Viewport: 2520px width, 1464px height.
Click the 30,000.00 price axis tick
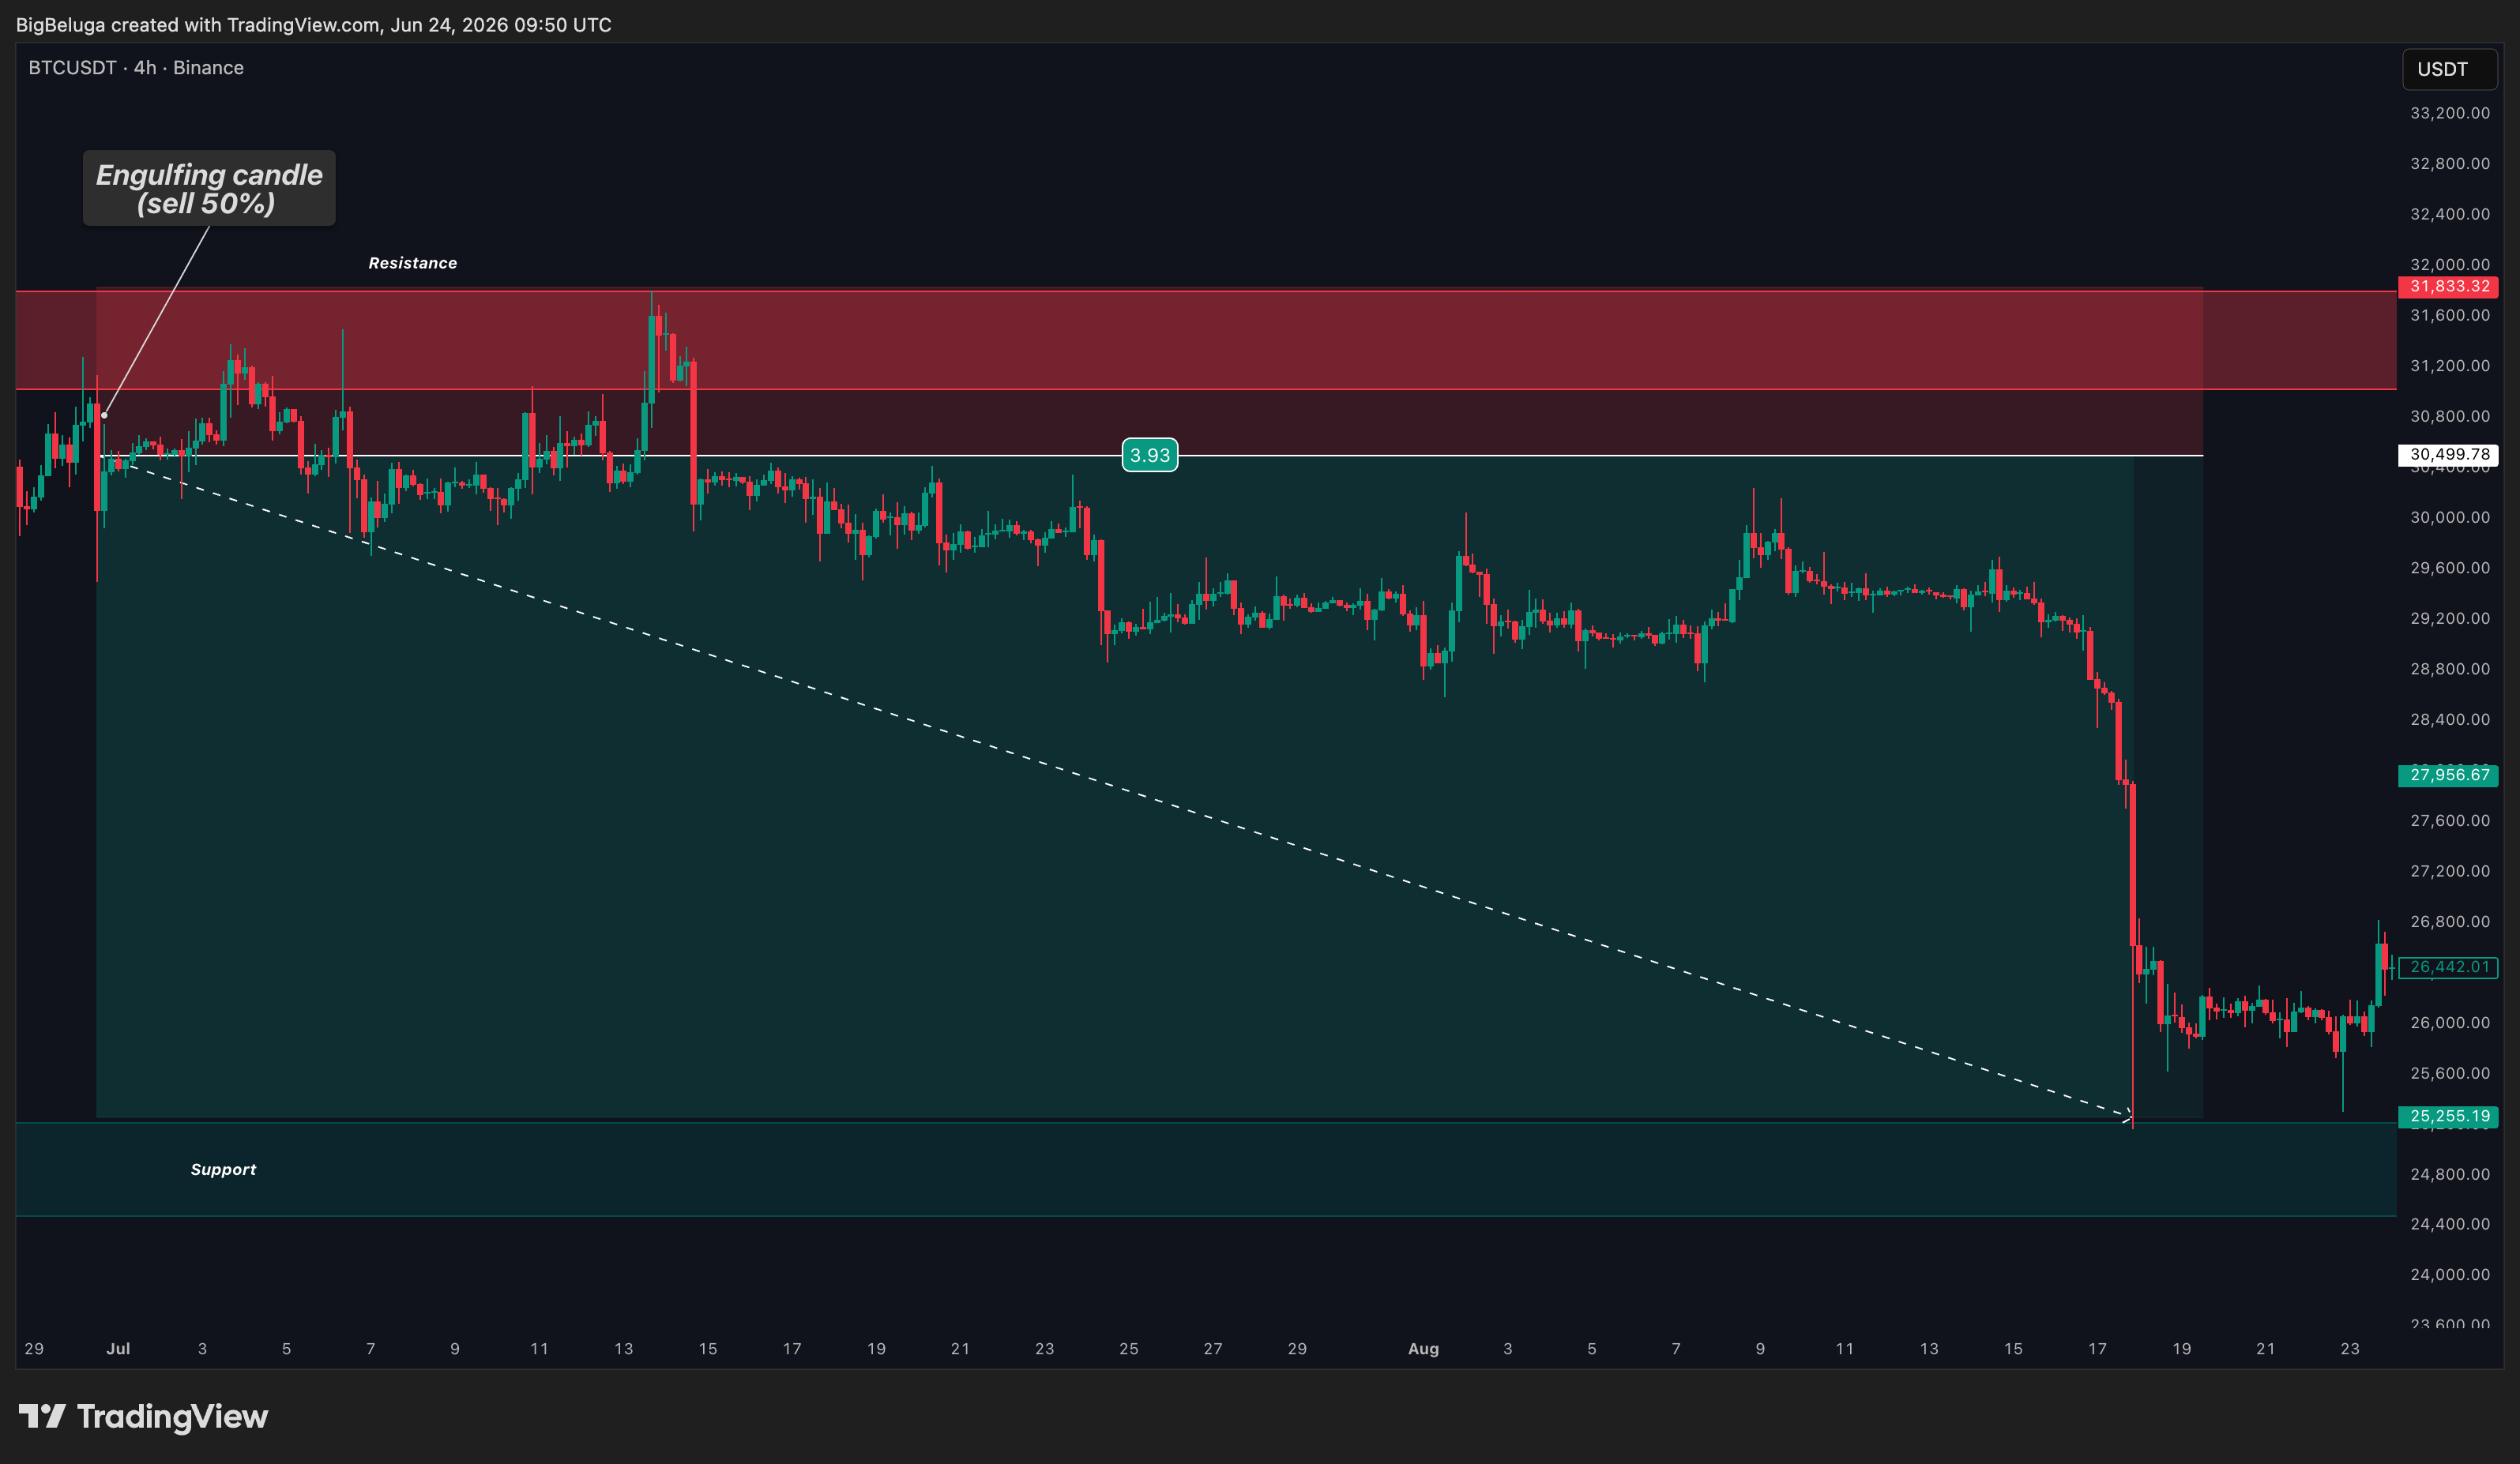click(2450, 518)
